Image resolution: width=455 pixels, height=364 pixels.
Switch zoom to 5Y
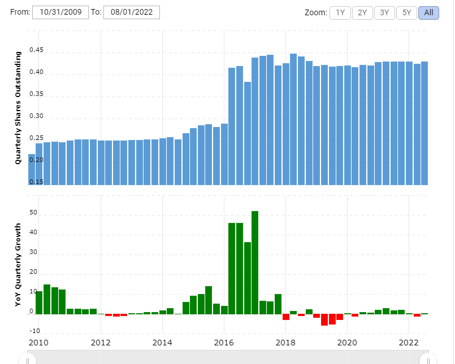point(406,13)
